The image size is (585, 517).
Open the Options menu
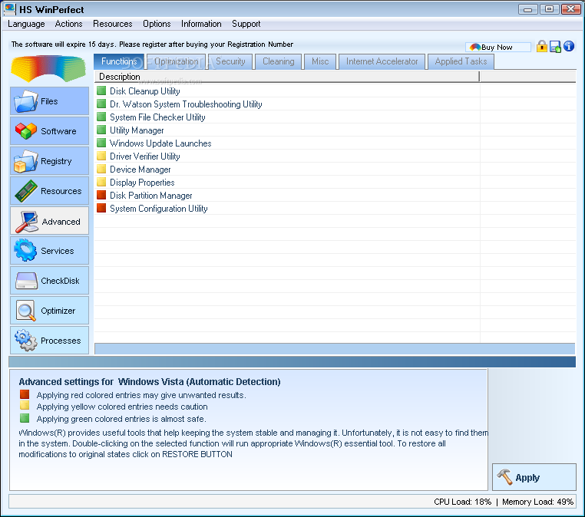click(x=157, y=24)
